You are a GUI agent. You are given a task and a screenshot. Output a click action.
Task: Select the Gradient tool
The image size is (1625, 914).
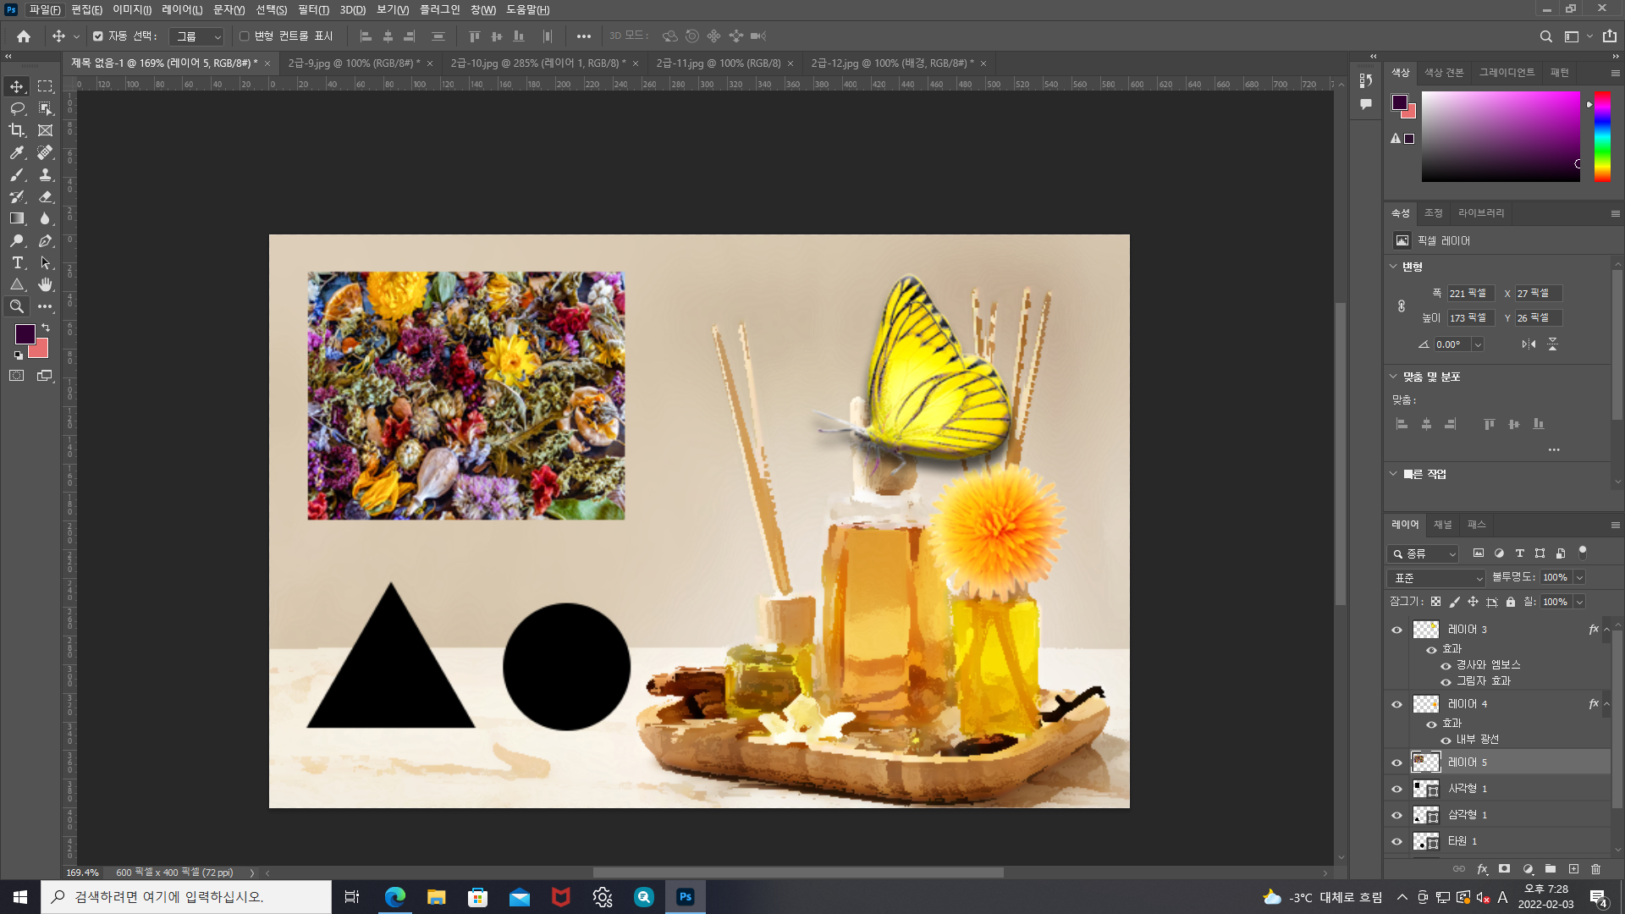coord(17,218)
